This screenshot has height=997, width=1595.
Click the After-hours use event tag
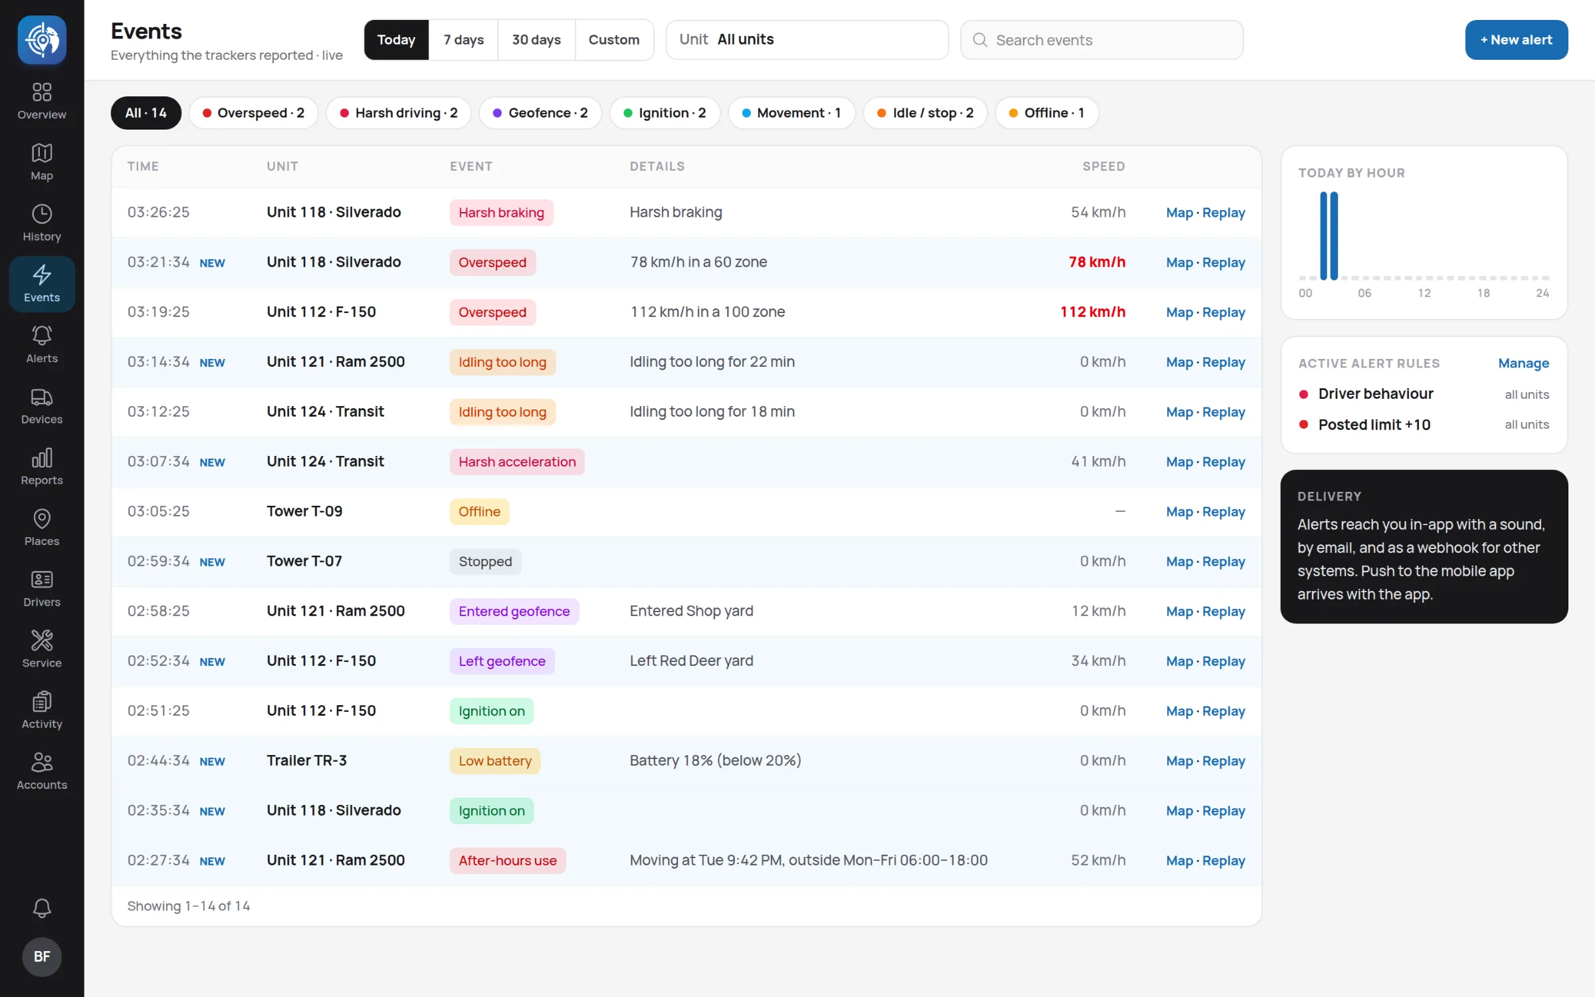coord(508,861)
